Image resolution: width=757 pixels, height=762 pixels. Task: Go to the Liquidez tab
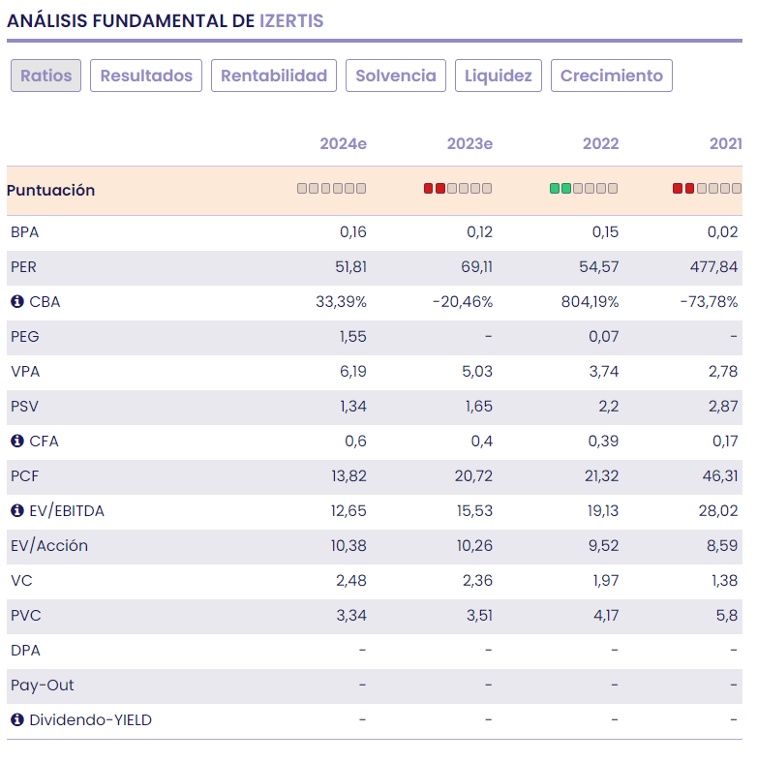[498, 76]
